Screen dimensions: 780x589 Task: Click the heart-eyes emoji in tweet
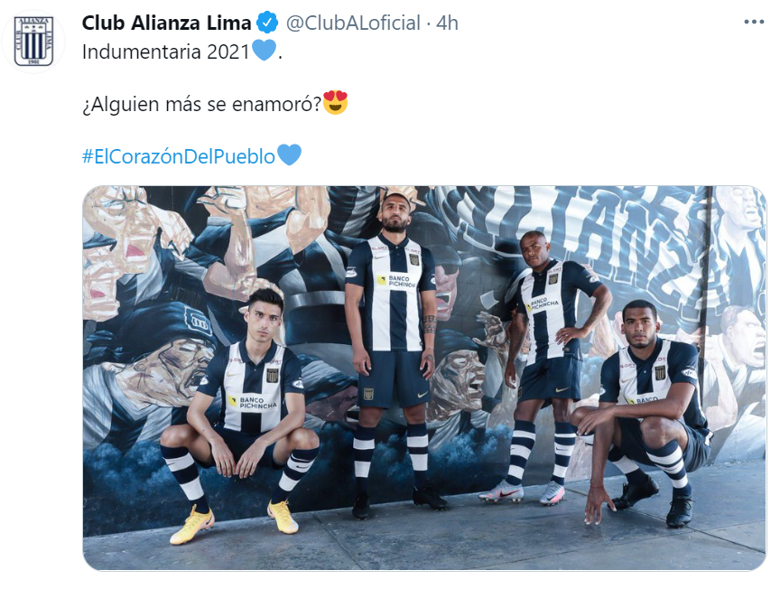pyautogui.click(x=335, y=103)
